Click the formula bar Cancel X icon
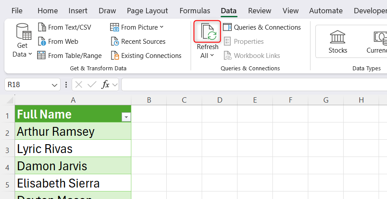The image size is (387, 199). coord(79,85)
